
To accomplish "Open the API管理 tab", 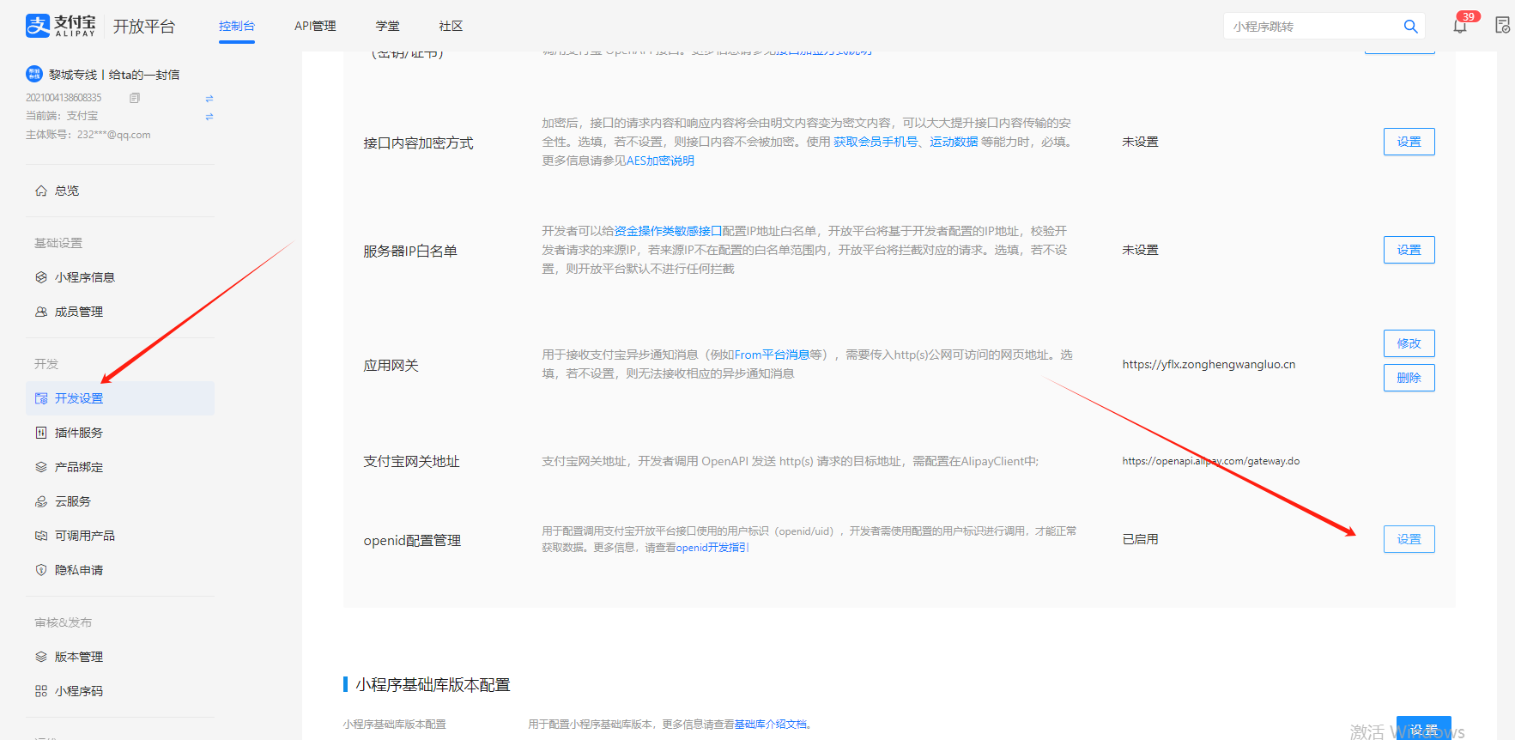I will [x=315, y=26].
